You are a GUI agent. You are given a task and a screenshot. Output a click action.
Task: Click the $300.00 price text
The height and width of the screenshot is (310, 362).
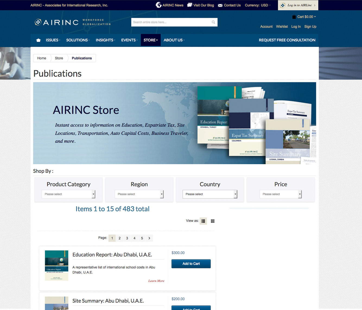[178, 253]
